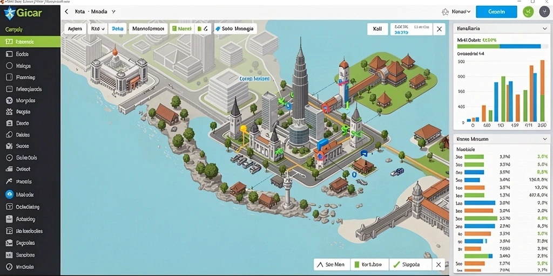Click the yellow pin marker on map
The width and height of the screenshot is (553, 276).
click(244, 129)
